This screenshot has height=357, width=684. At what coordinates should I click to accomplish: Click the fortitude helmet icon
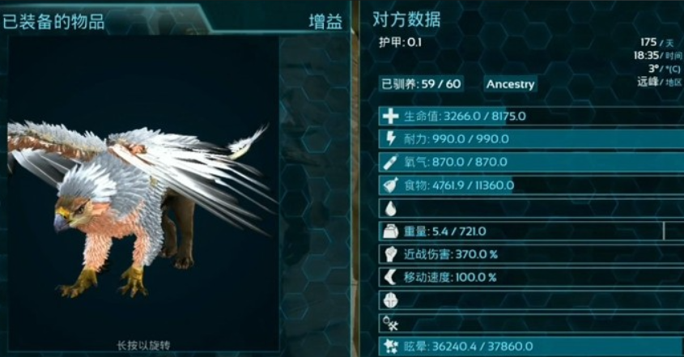coord(390,300)
